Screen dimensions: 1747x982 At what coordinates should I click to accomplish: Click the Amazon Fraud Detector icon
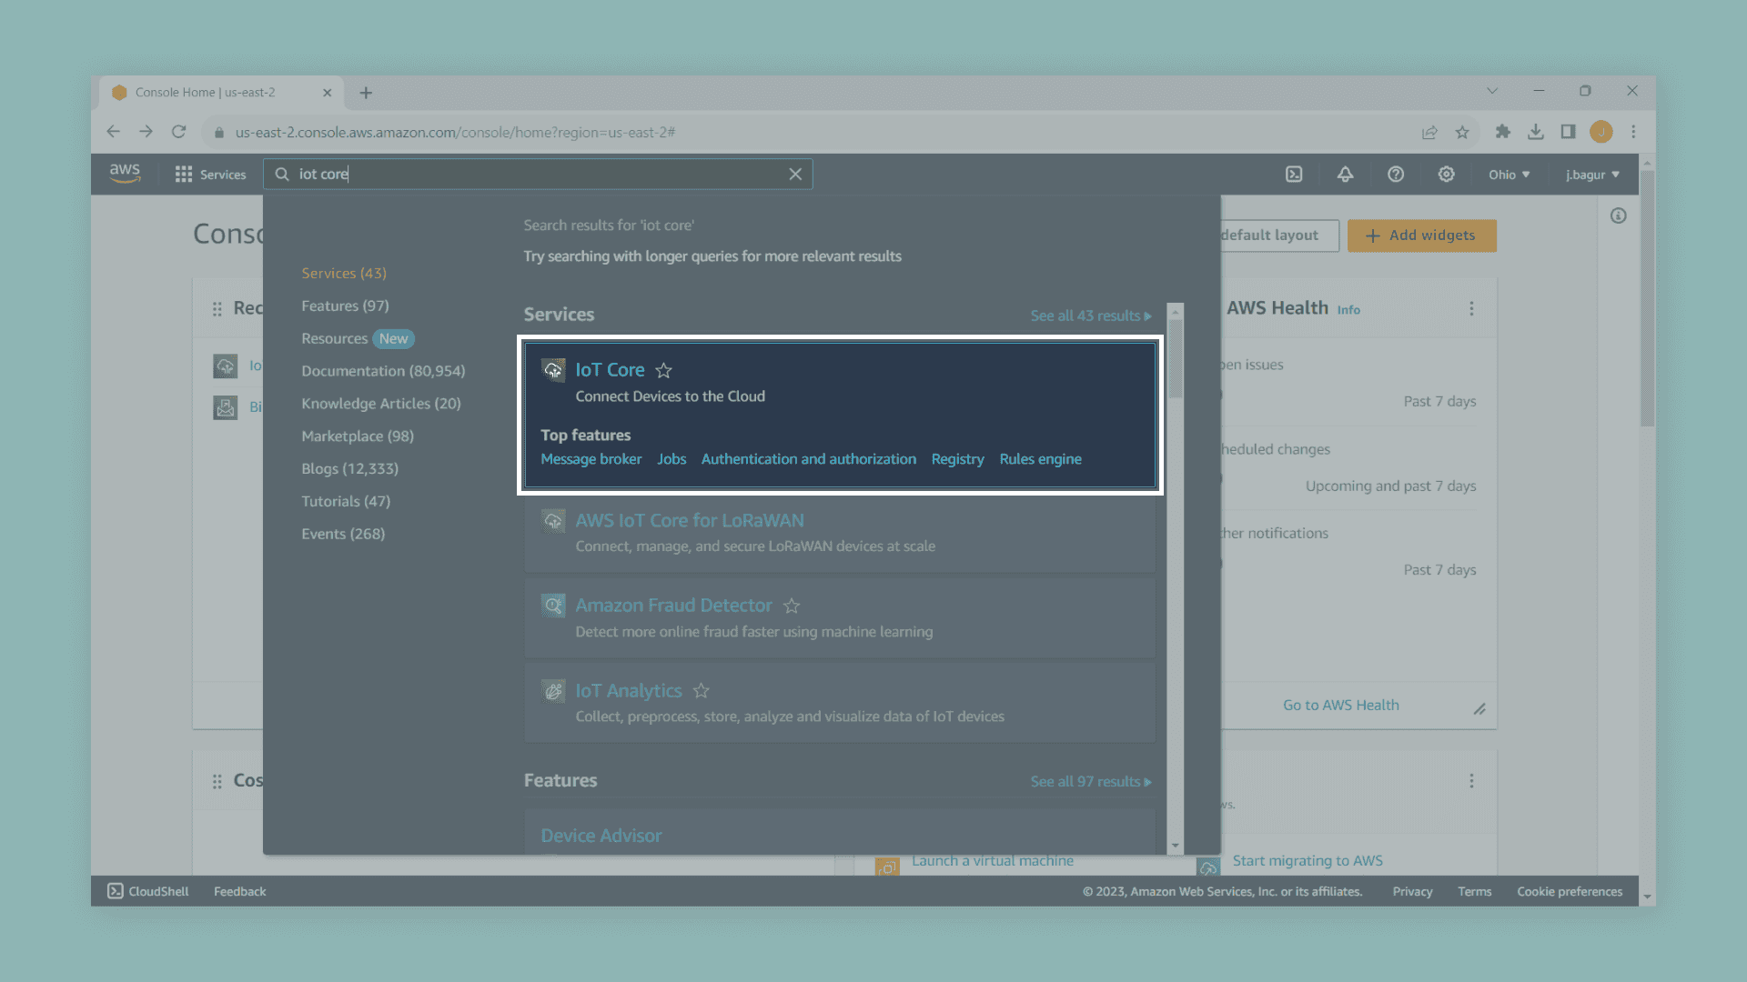point(553,606)
